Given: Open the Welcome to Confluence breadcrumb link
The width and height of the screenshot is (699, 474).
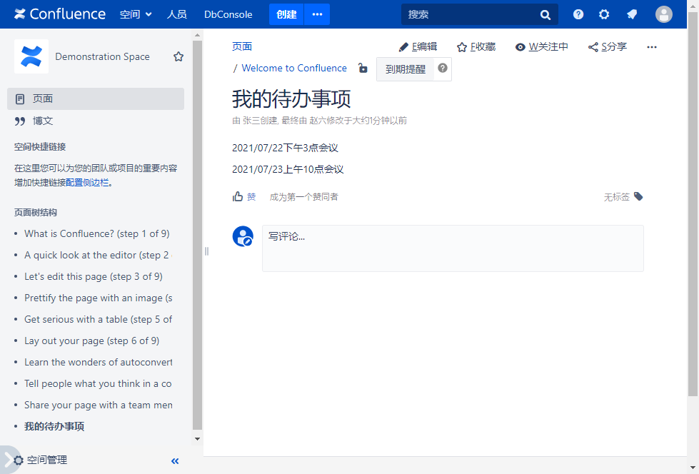Looking at the screenshot, I should (x=294, y=69).
